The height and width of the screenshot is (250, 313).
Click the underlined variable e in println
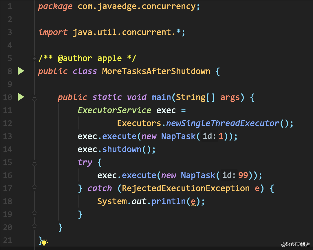193,202
